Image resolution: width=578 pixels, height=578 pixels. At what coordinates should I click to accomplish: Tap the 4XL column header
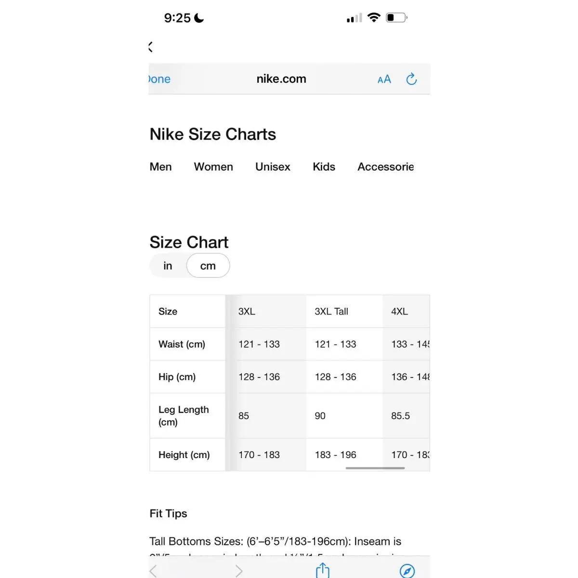pos(399,312)
